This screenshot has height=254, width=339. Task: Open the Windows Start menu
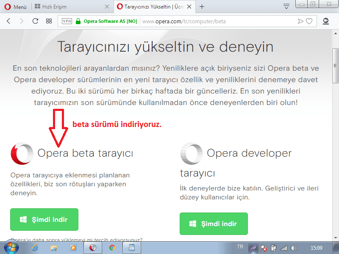[x=11, y=248]
